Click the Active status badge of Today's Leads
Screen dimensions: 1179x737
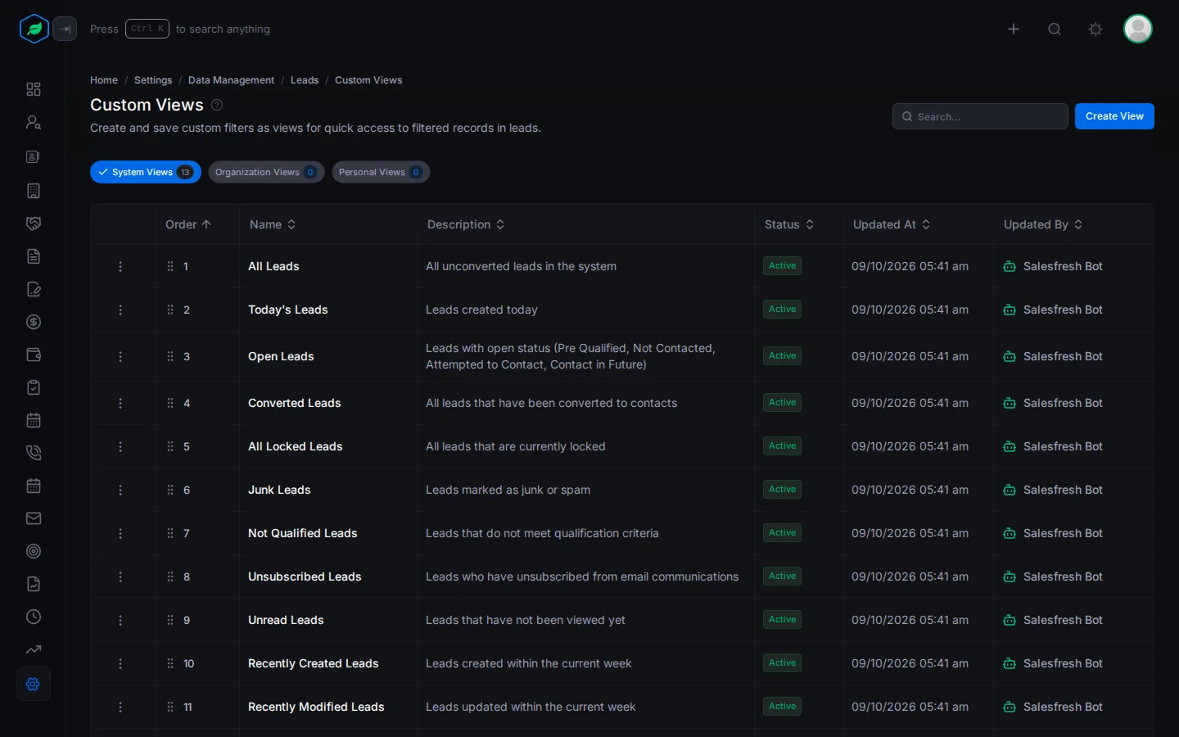pyautogui.click(x=782, y=310)
